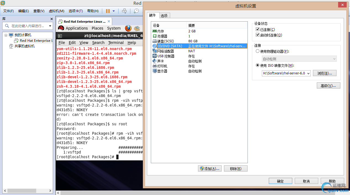Collapse the My Computer (我的计算机) tree node

coord(6,35)
